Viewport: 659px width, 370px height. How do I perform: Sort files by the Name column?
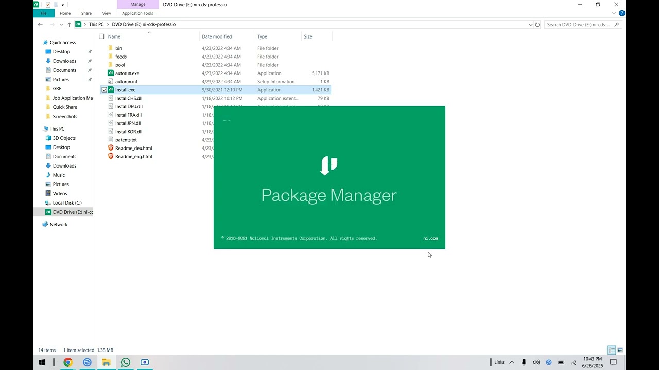pyautogui.click(x=114, y=36)
